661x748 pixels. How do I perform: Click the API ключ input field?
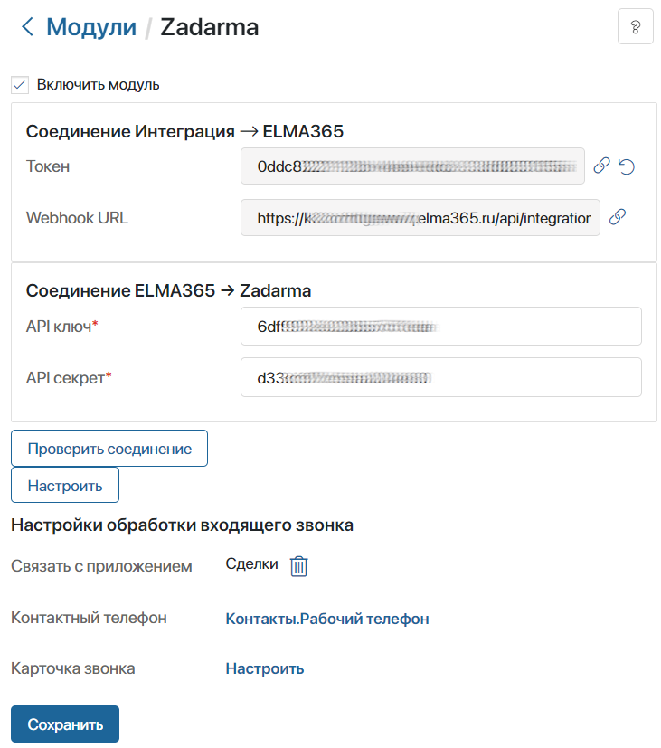coord(441,327)
